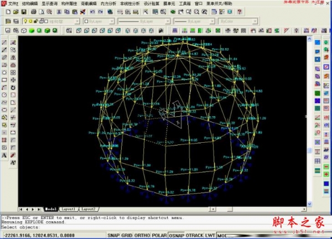
Task: Select the Rectangle draw tool
Action: pyautogui.click(x=4, y=79)
